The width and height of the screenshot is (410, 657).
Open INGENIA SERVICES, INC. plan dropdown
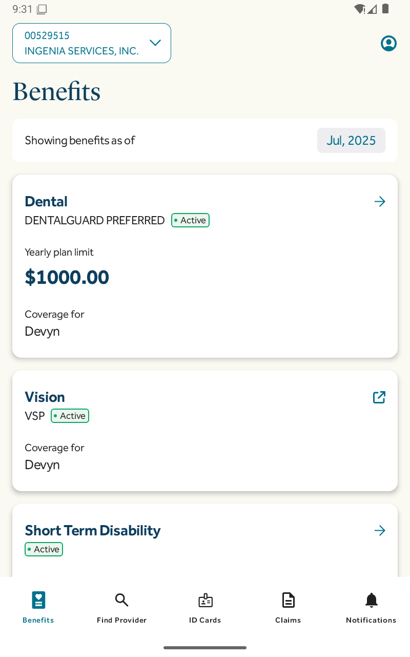[82, 51]
